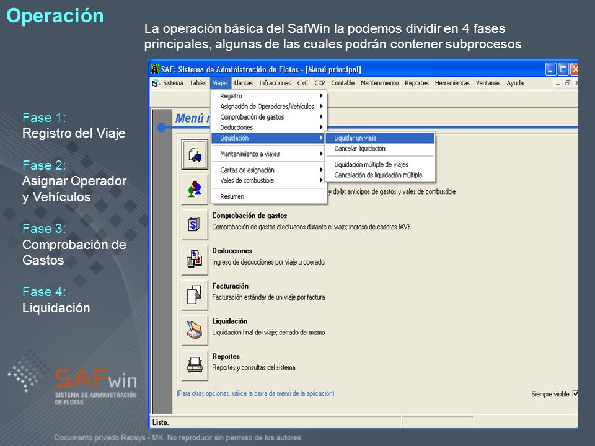This screenshot has width=595, height=446.
Task: Click the arrow on highlighted Liquidación menu entry
Action: [x=321, y=138]
